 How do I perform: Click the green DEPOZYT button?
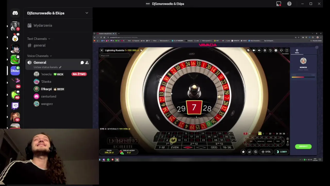(x=303, y=146)
